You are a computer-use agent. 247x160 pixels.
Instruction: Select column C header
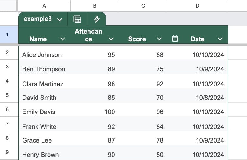pyautogui.click(x=143, y=6)
